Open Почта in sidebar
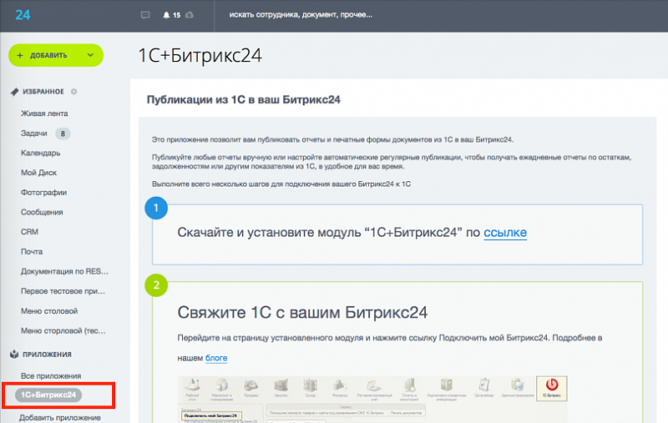The width and height of the screenshot is (668, 423). coord(32,251)
